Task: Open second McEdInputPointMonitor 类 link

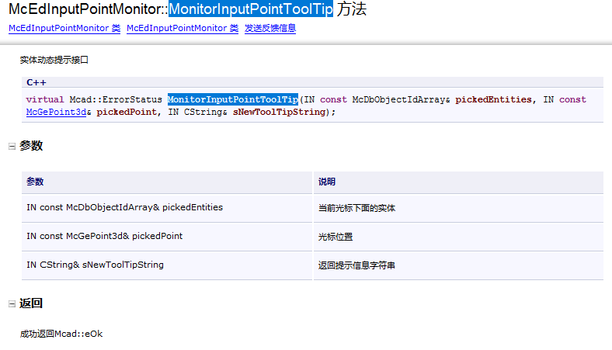Action: point(183,28)
